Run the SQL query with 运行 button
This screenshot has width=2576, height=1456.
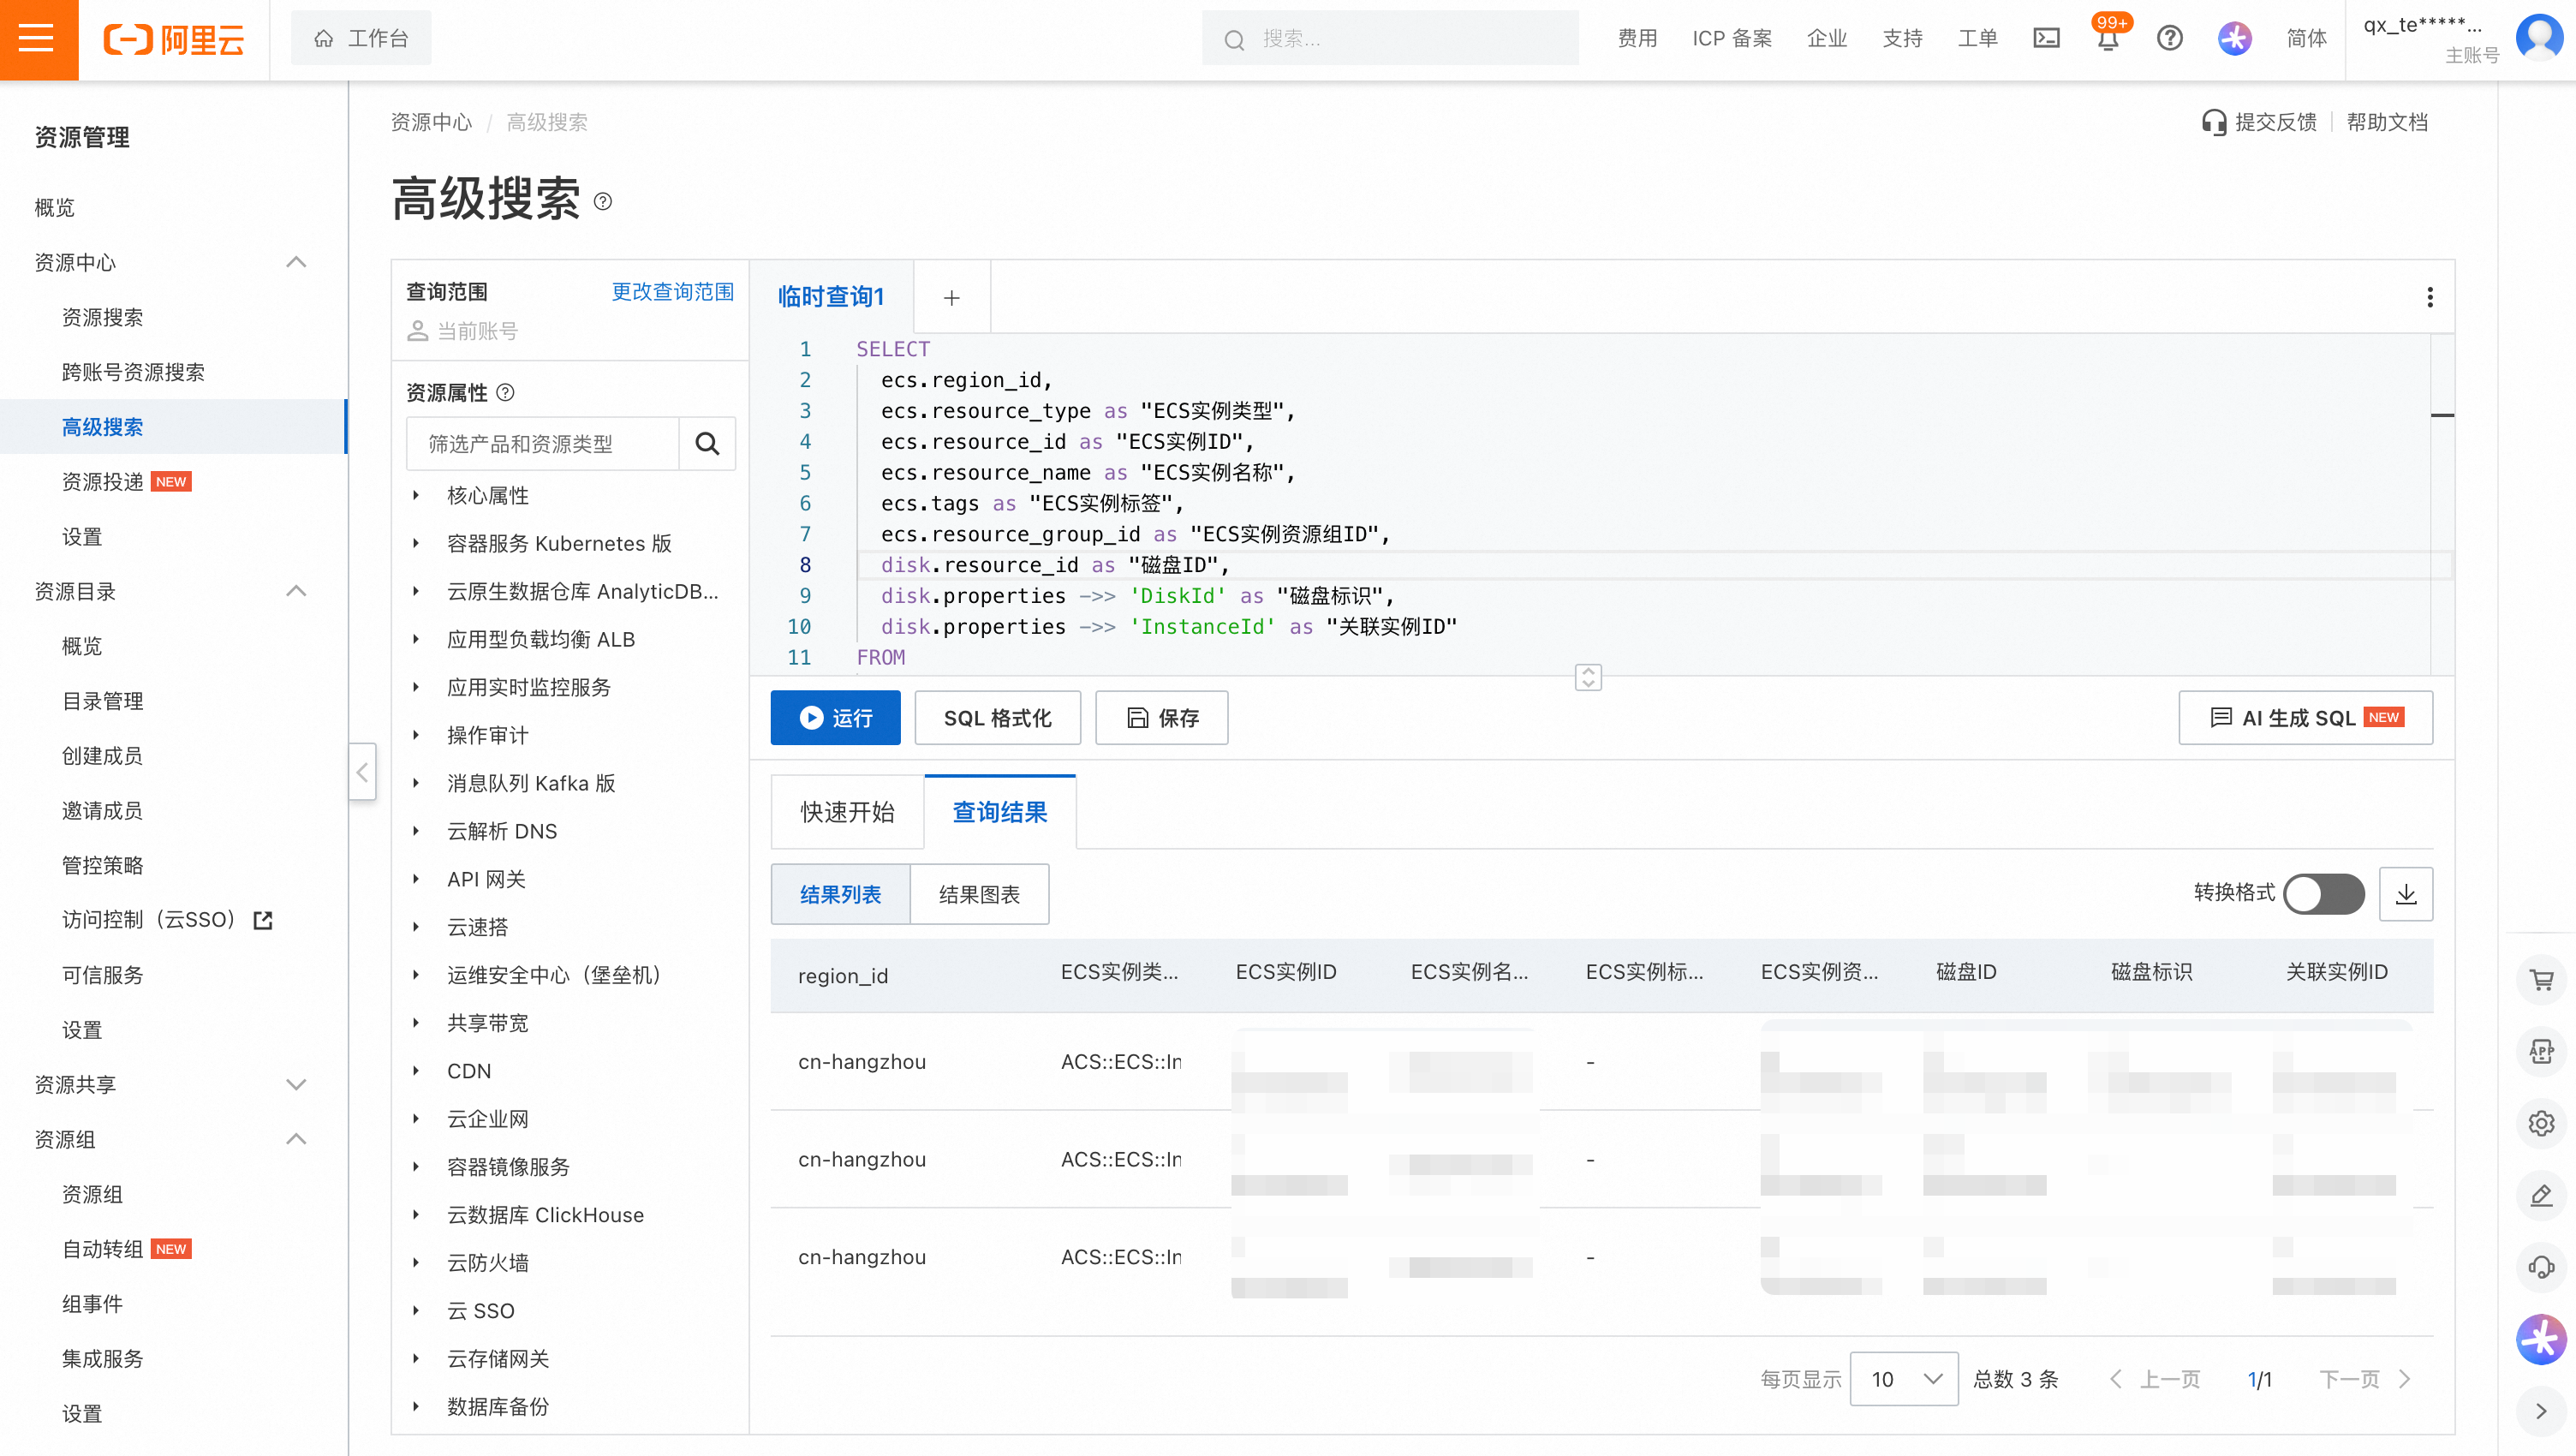click(x=834, y=717)
